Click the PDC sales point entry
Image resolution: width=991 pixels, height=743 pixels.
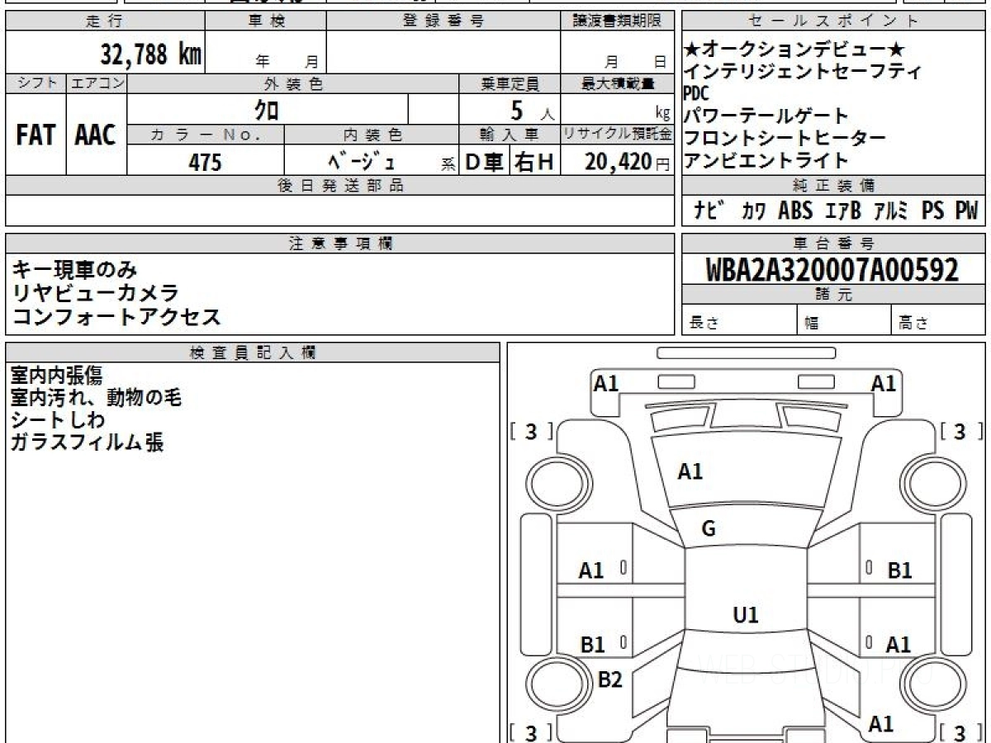coord(697,93)
